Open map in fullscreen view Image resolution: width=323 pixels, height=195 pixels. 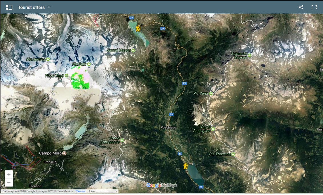click(x=314, y=7)
